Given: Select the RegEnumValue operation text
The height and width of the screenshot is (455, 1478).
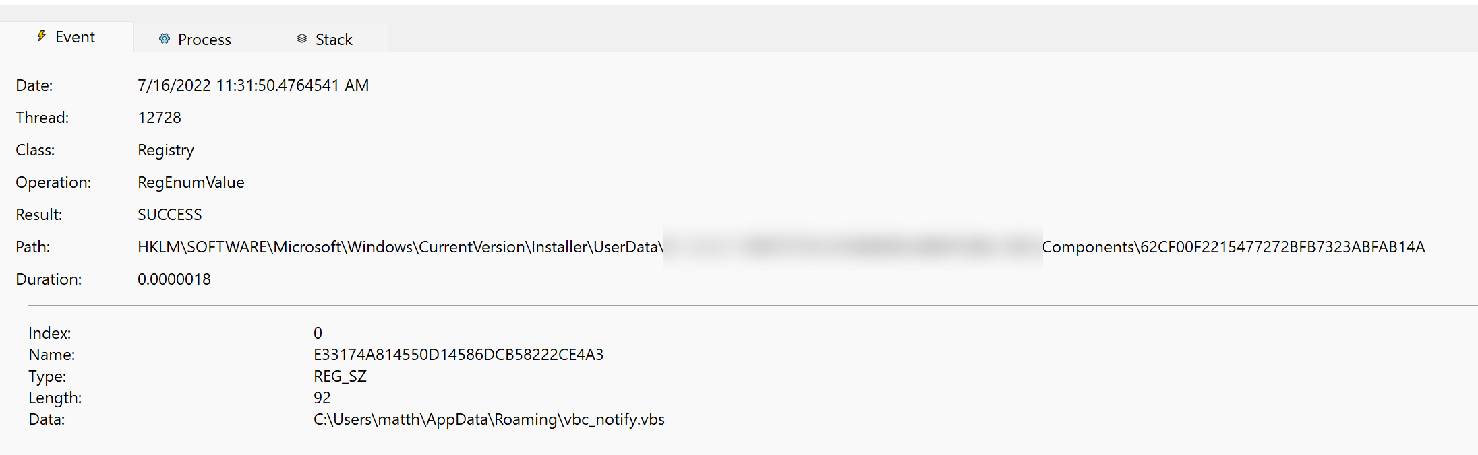Looking at the screenshot, I should coord(191,182).
